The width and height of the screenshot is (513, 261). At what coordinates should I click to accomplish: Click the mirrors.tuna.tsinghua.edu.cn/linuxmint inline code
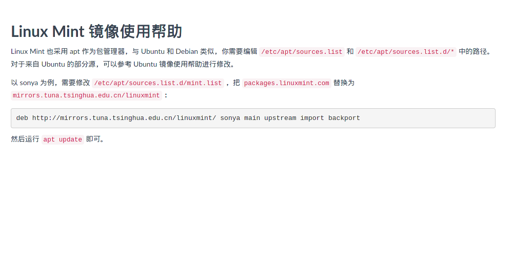(x=86, y=95)
